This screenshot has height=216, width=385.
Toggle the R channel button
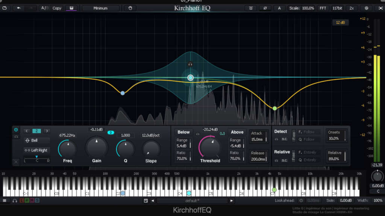[27, 201]
